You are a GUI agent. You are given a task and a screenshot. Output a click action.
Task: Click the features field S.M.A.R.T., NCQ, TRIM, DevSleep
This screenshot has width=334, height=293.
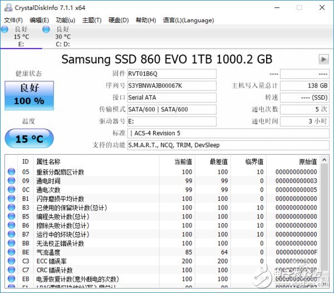(x=228, y=145)
